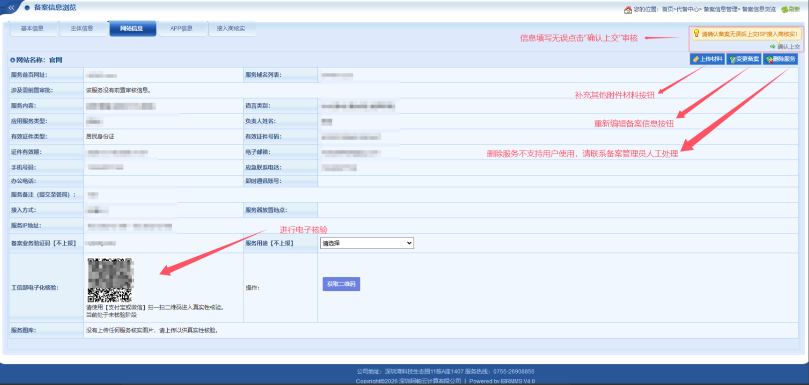Open the 接入商核实 tab
This screenshot has height=385, width=809.
pyautogui.click(x=231, y=28)
